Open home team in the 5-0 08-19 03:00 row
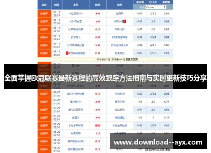The width and height of the screenshot is (211, 153). coord(76,45)
